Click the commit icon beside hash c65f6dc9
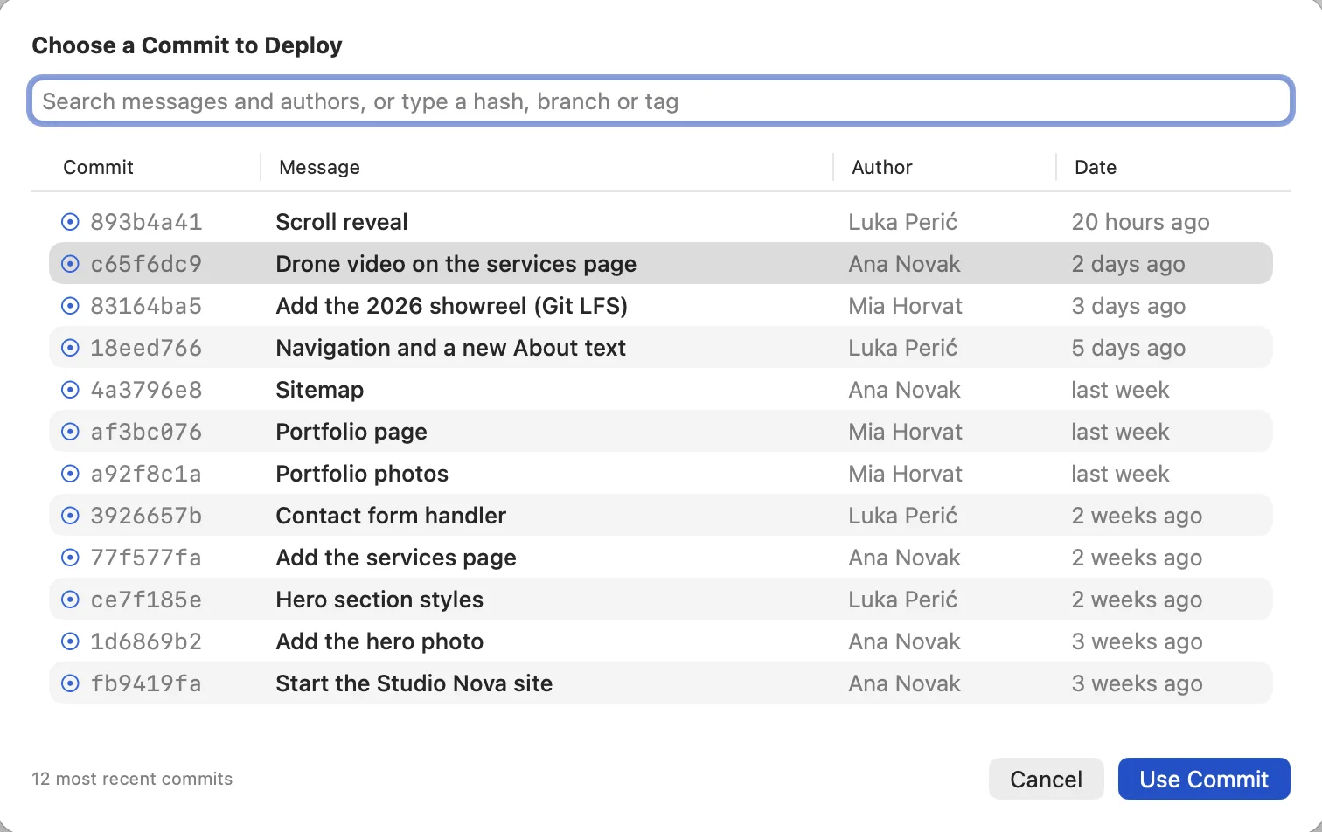 tap(70, 264)
